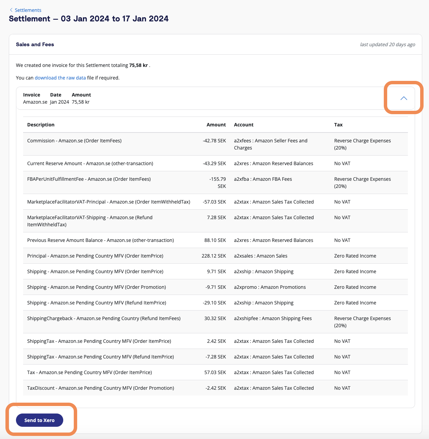
Task: Open the download the raw data link
Action: coord(60,78)
